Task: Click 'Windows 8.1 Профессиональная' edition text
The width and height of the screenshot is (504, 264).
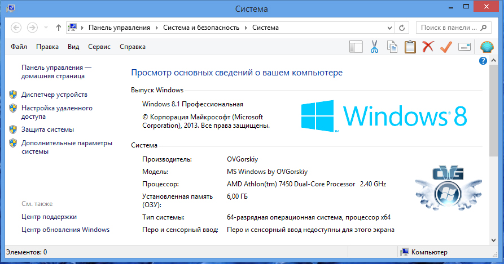Action: pos(192,104)
